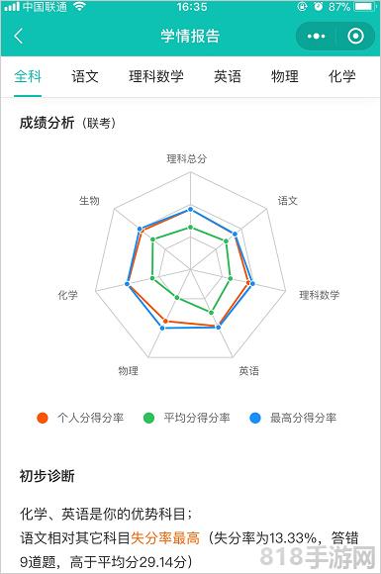Click the orange dot on 物理 axis
Image resolution: width=381 pixels, height=574 pixels.
165,321
